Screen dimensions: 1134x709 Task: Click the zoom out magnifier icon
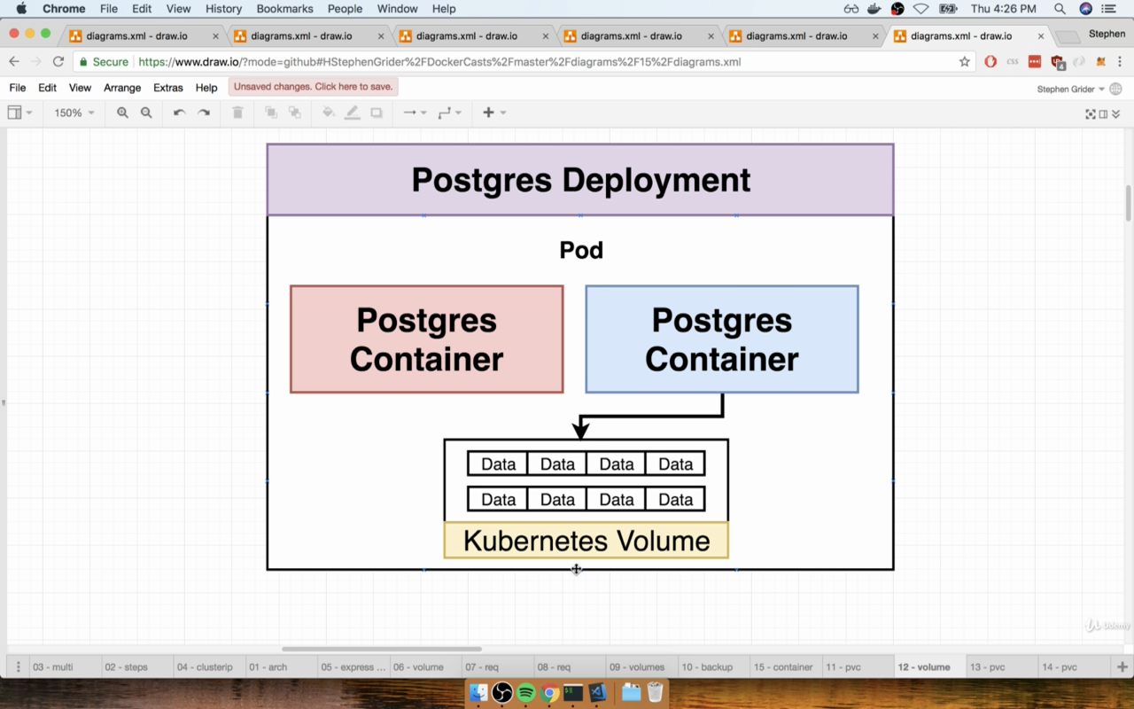tap(146, 113)
